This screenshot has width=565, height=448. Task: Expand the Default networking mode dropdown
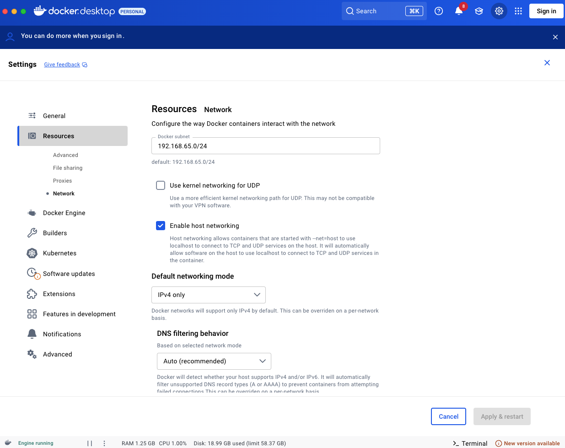point(209,295)
